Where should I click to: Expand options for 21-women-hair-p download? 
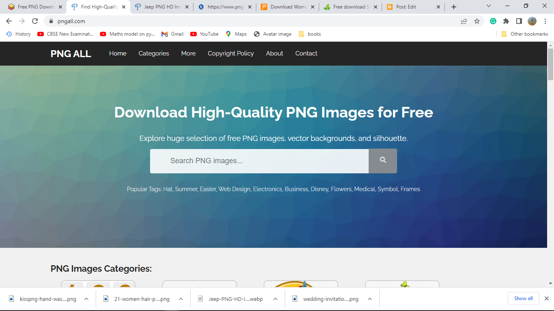pyautogui.click(x=181, y=299)
